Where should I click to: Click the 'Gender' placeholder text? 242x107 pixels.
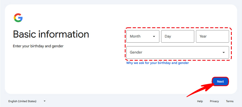pos(136,52)
